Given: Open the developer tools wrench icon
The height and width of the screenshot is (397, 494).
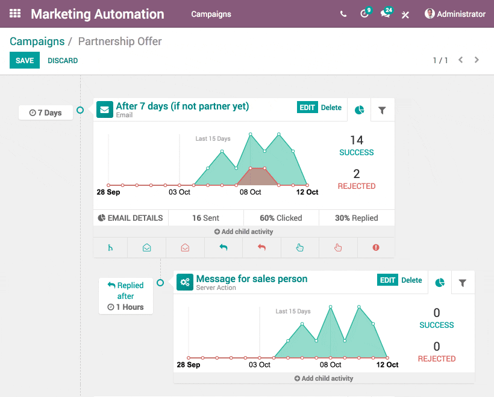Looking at the screenshot, I should (x=405, y=14).
